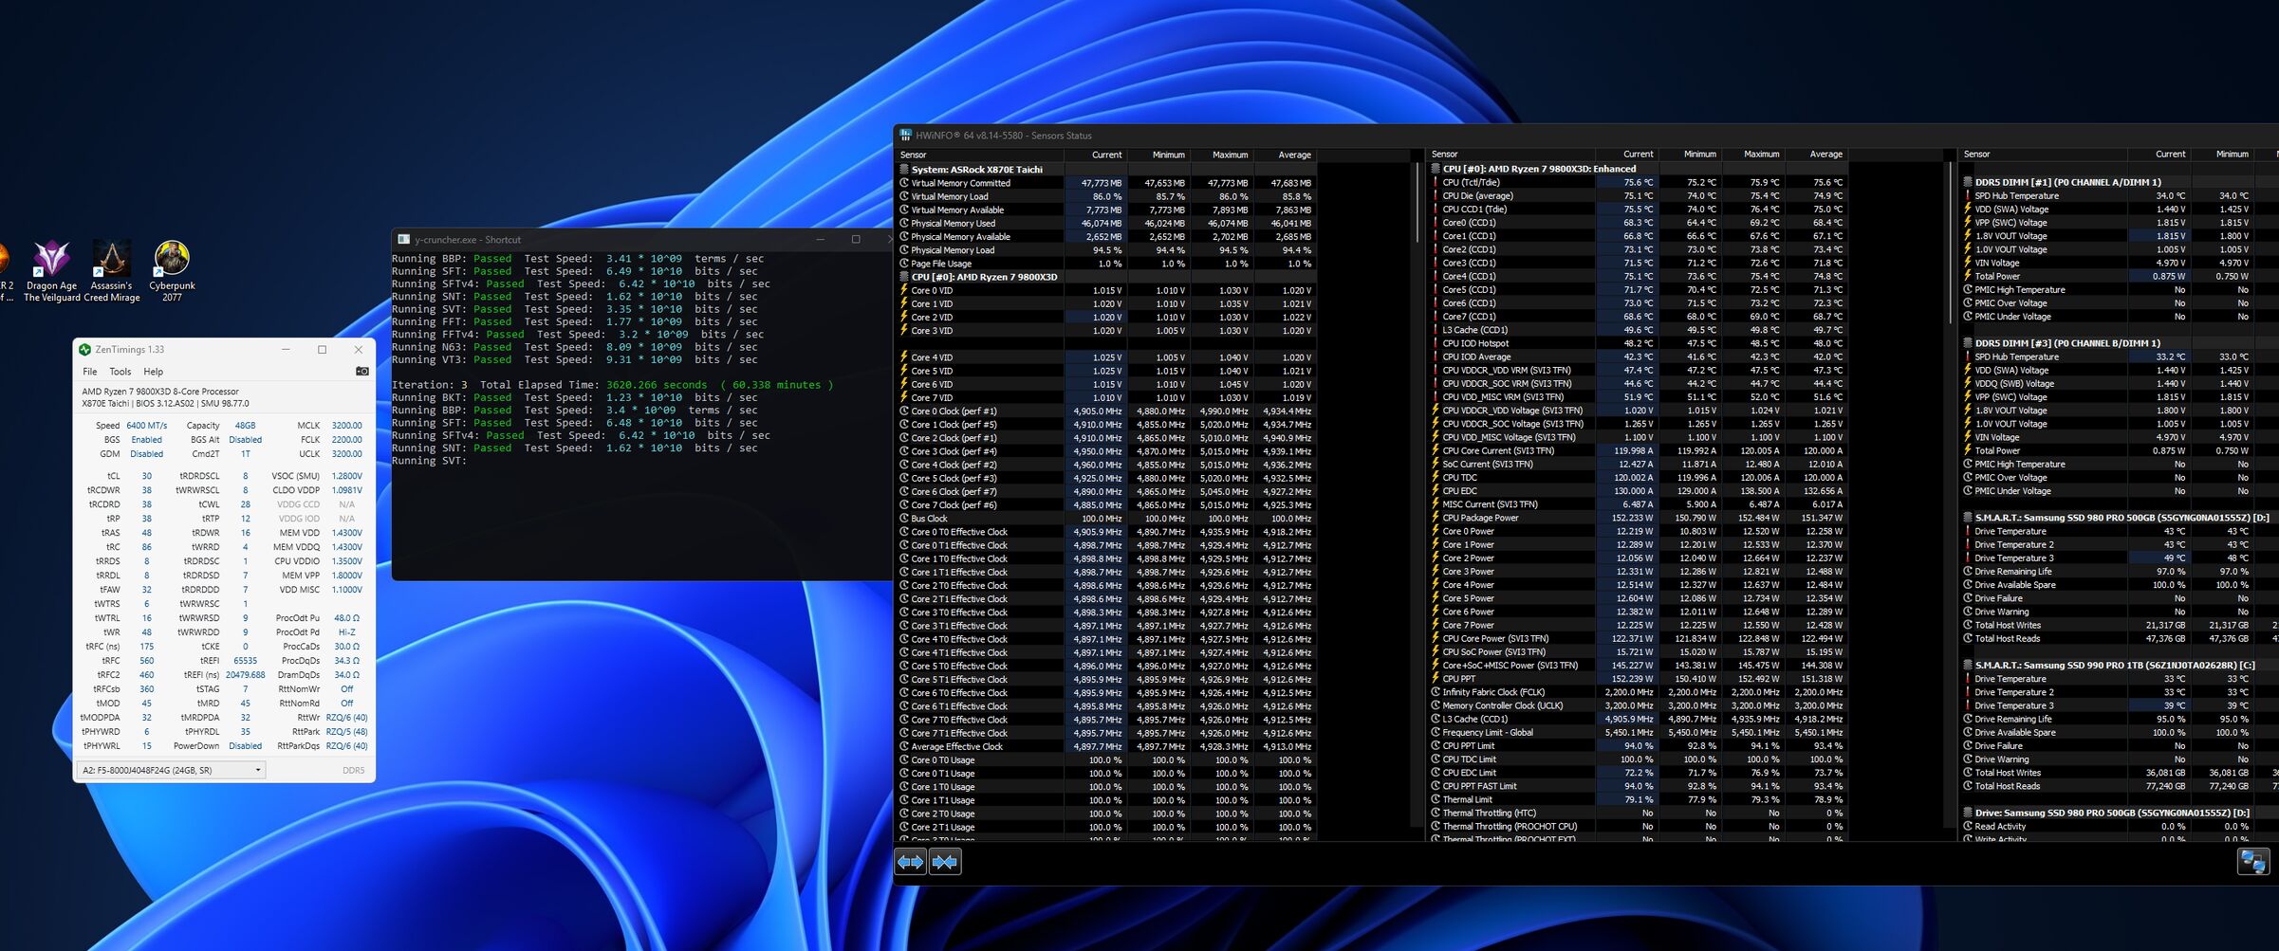Select the CPU TDC sensor row
Screen dimensions: 2279x951
(x=1639, y=477)
